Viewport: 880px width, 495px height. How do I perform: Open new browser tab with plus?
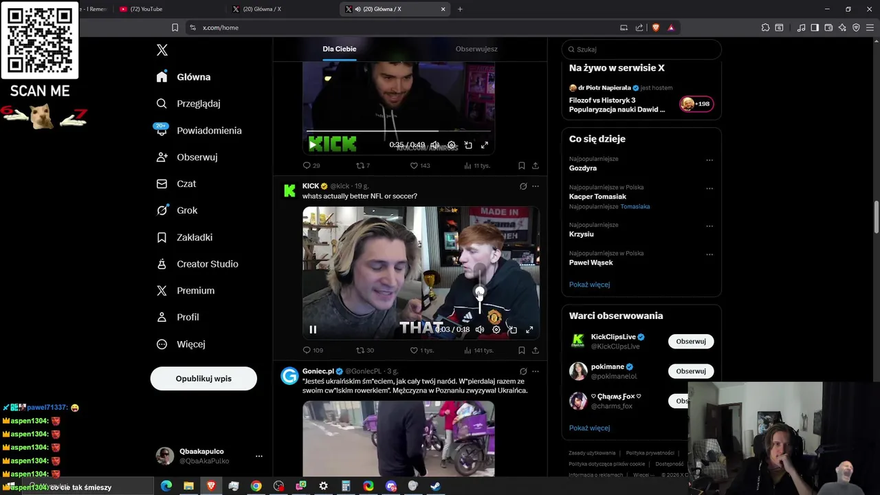(x=460, y=9)
